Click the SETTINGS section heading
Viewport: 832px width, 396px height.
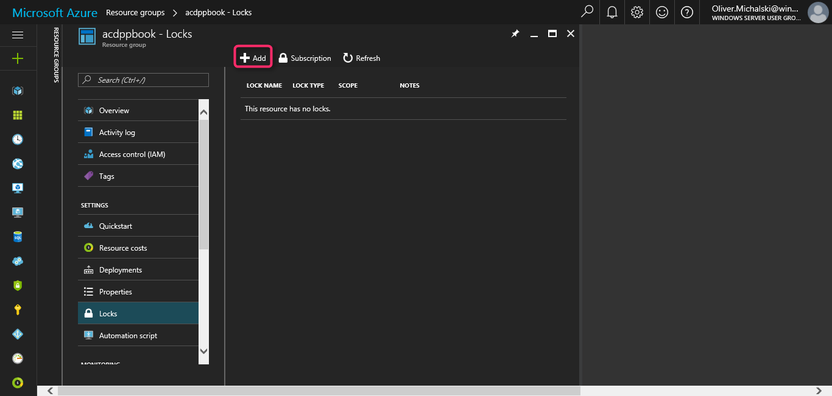tap(94, 206)
